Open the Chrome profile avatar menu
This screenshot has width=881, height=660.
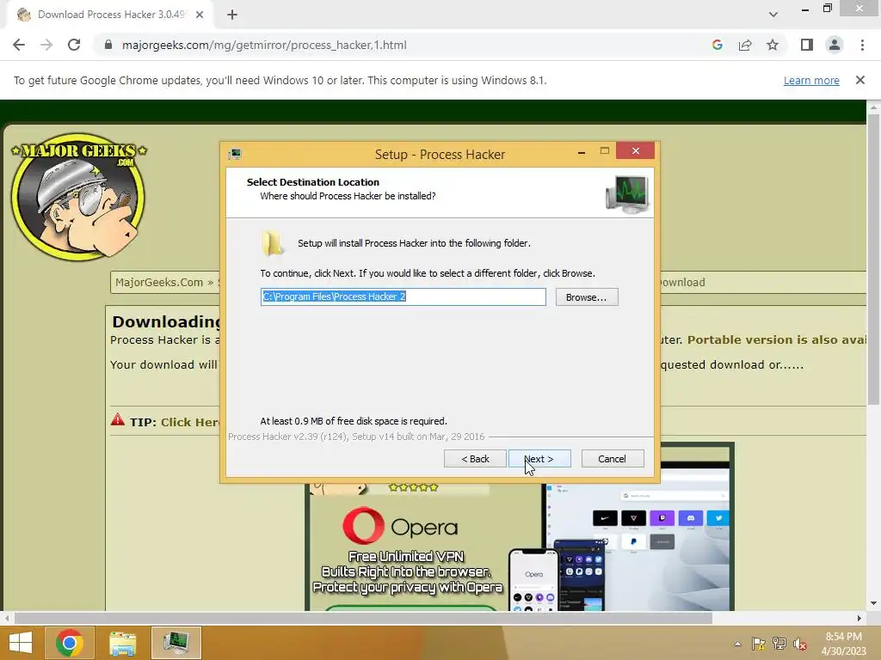tap(835, 45)
